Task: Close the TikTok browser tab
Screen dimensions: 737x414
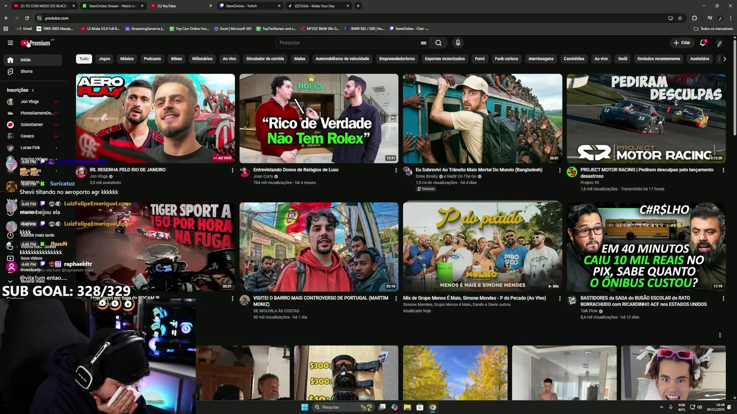Action: pyautogui.click(x=348, y=6)
